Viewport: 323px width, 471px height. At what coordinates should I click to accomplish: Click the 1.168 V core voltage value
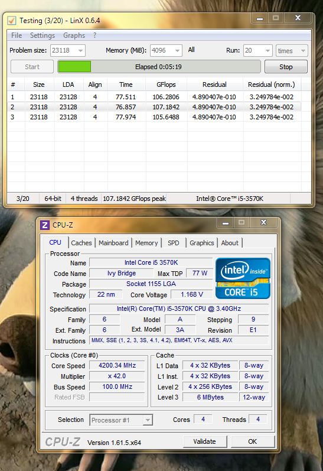pyautogui.click(x=192, y=294)
